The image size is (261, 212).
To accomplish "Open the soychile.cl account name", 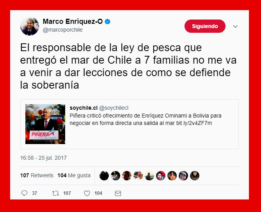I will tap(83, 108).
